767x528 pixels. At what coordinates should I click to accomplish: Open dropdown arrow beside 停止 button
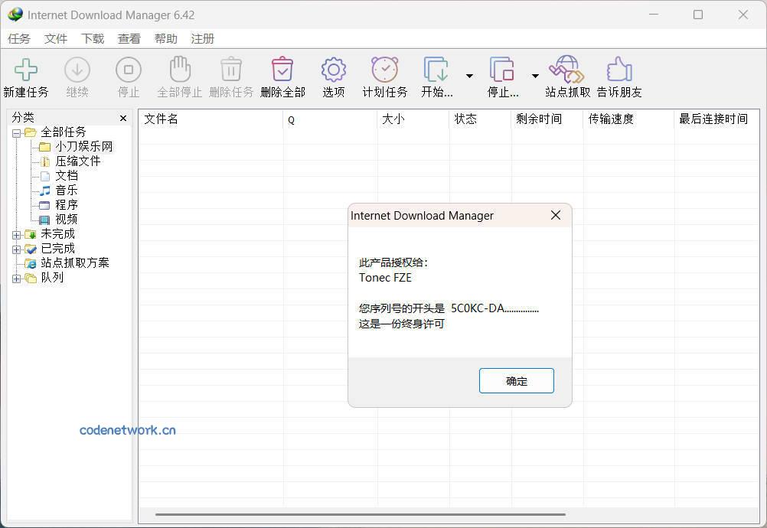(535, 76)
